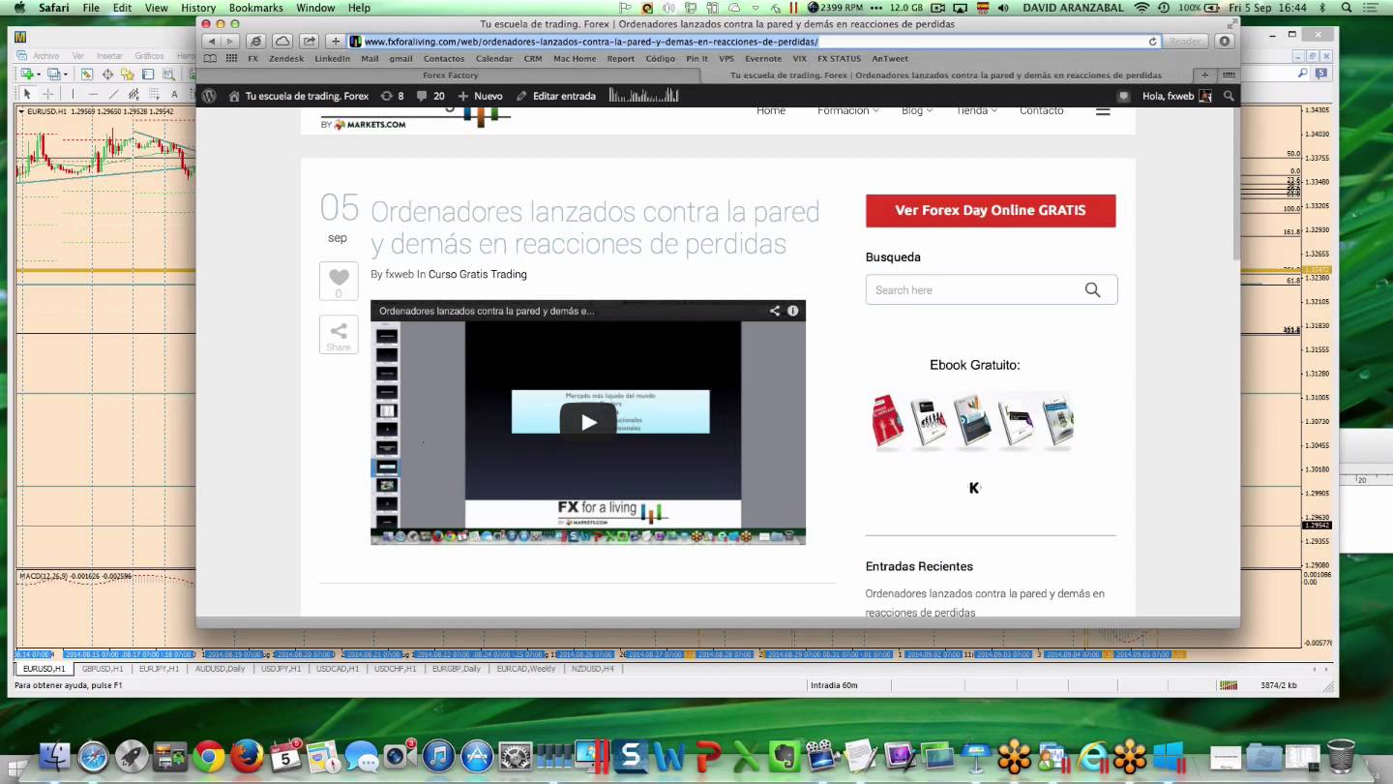The height and width of the screenshot is (784, 1393).
Task: Click the Search here input field
Action: tap(975, 290)
